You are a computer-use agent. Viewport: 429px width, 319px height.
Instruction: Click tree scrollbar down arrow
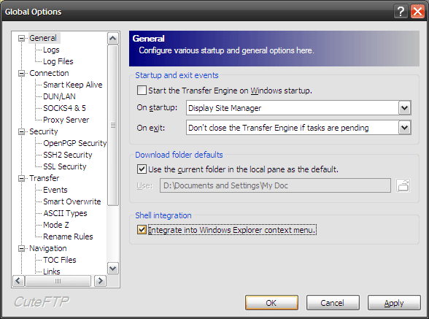click(x=112, y=268)
